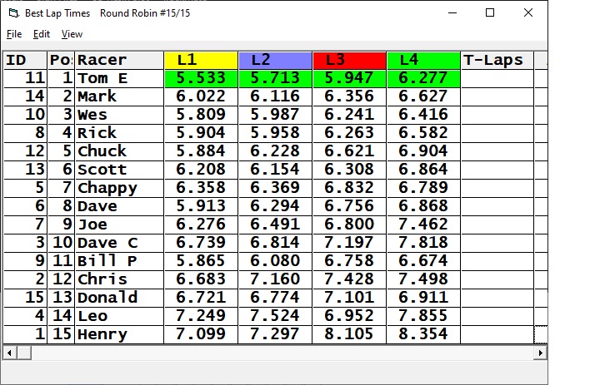Open the File menu

[14, 34]
